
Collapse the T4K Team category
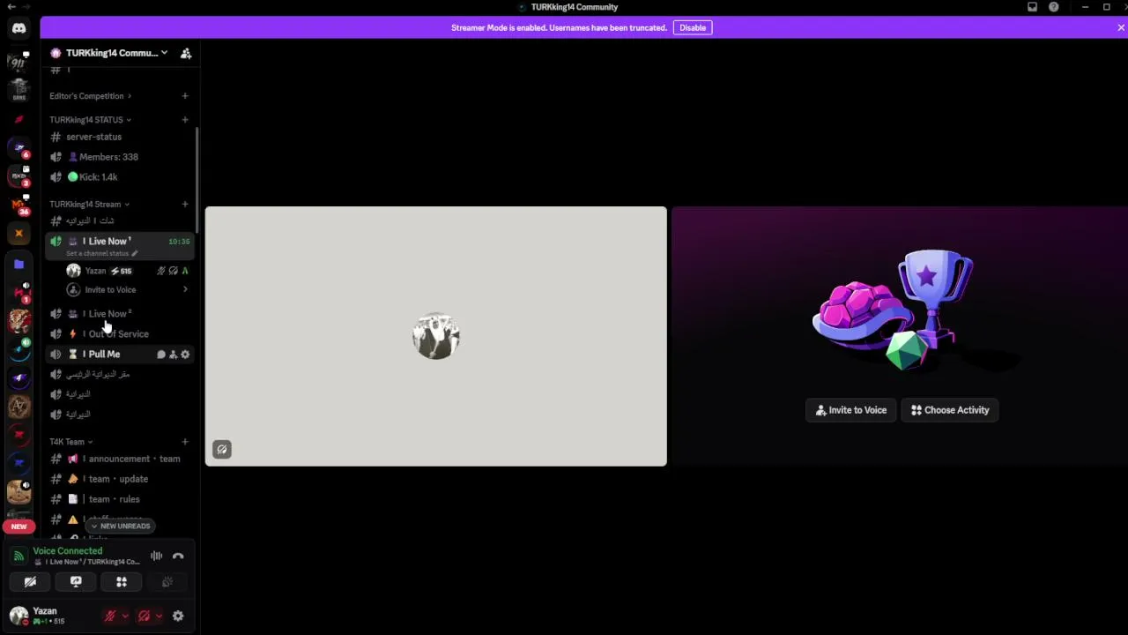pos(70,442)
